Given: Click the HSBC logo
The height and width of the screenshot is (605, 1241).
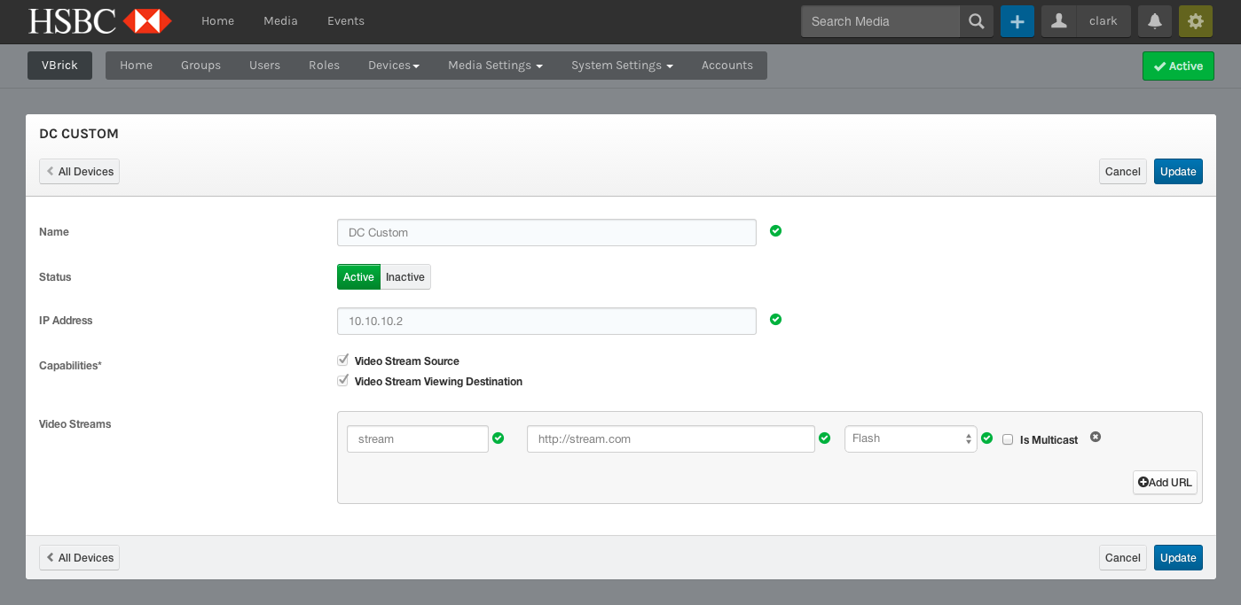Looking at the screenshot, I should [x=99, y=21].
